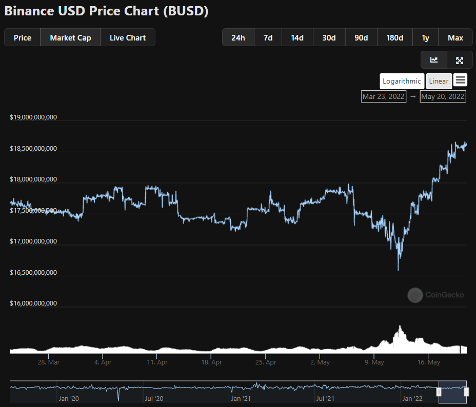
Task: Open the end date May 20, 2022 picker
Action: pos(443,96)
